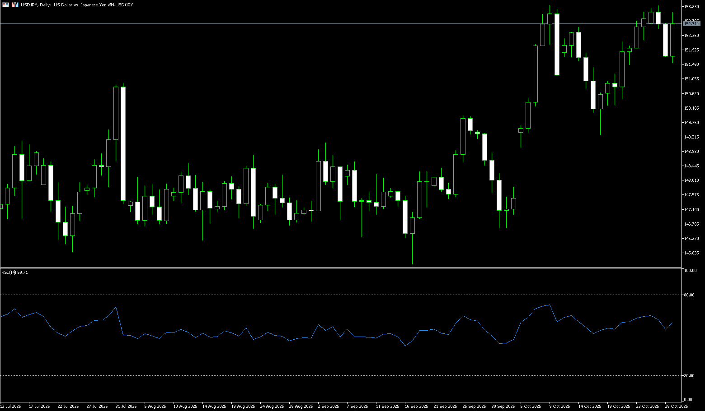This screenshot has height=411, width=705.
Task: Click the RSI(14) 59.71 indicator label
Action: (14, 272)
